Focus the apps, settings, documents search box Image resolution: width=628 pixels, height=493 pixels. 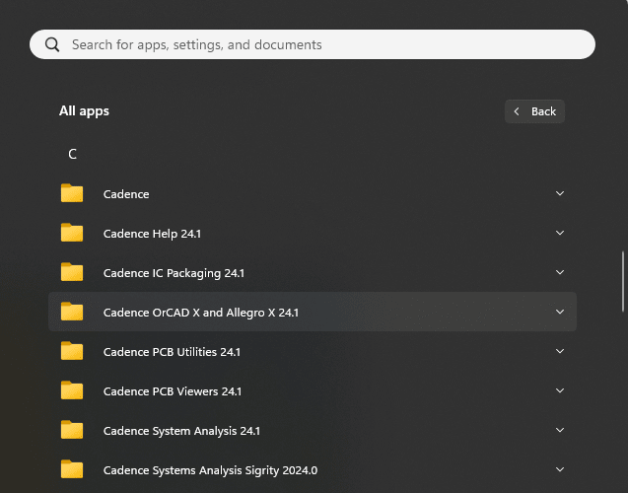tap(313, 44)
